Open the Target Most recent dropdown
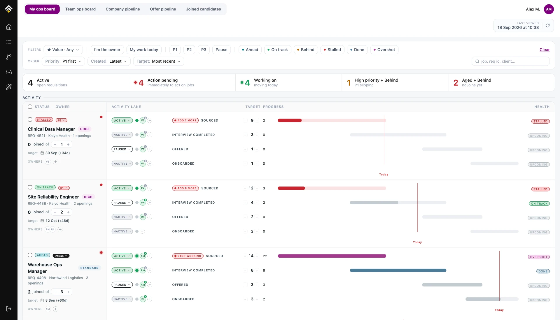Image resolution: width=560 pixels, height=320 pixels. pos(159,61)
